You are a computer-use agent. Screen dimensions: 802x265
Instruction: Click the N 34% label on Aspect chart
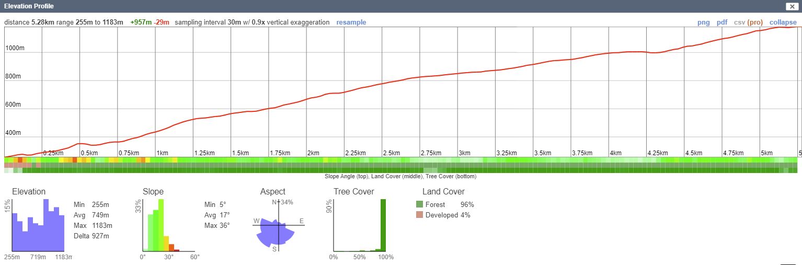click(281, 202)
